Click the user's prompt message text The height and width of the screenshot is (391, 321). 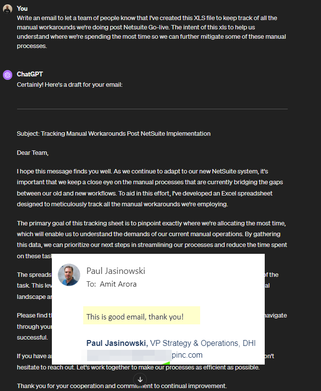(147, 32)
